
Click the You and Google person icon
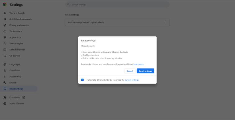[5, 13]
